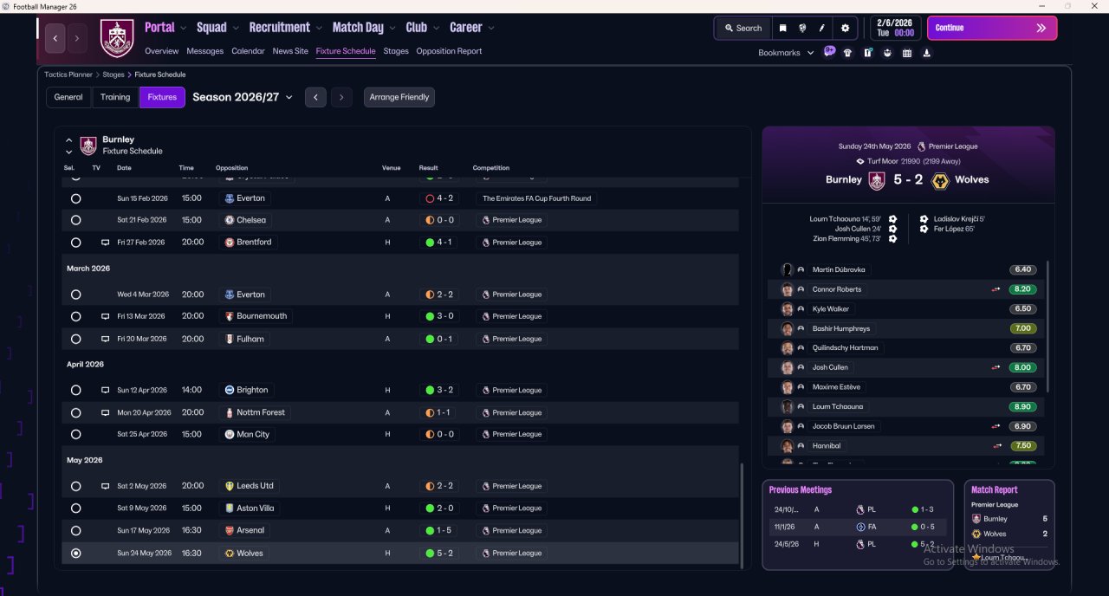
Task: Click the Burnley badge in the Fixture Schedule header
Action: pos(88,145)
